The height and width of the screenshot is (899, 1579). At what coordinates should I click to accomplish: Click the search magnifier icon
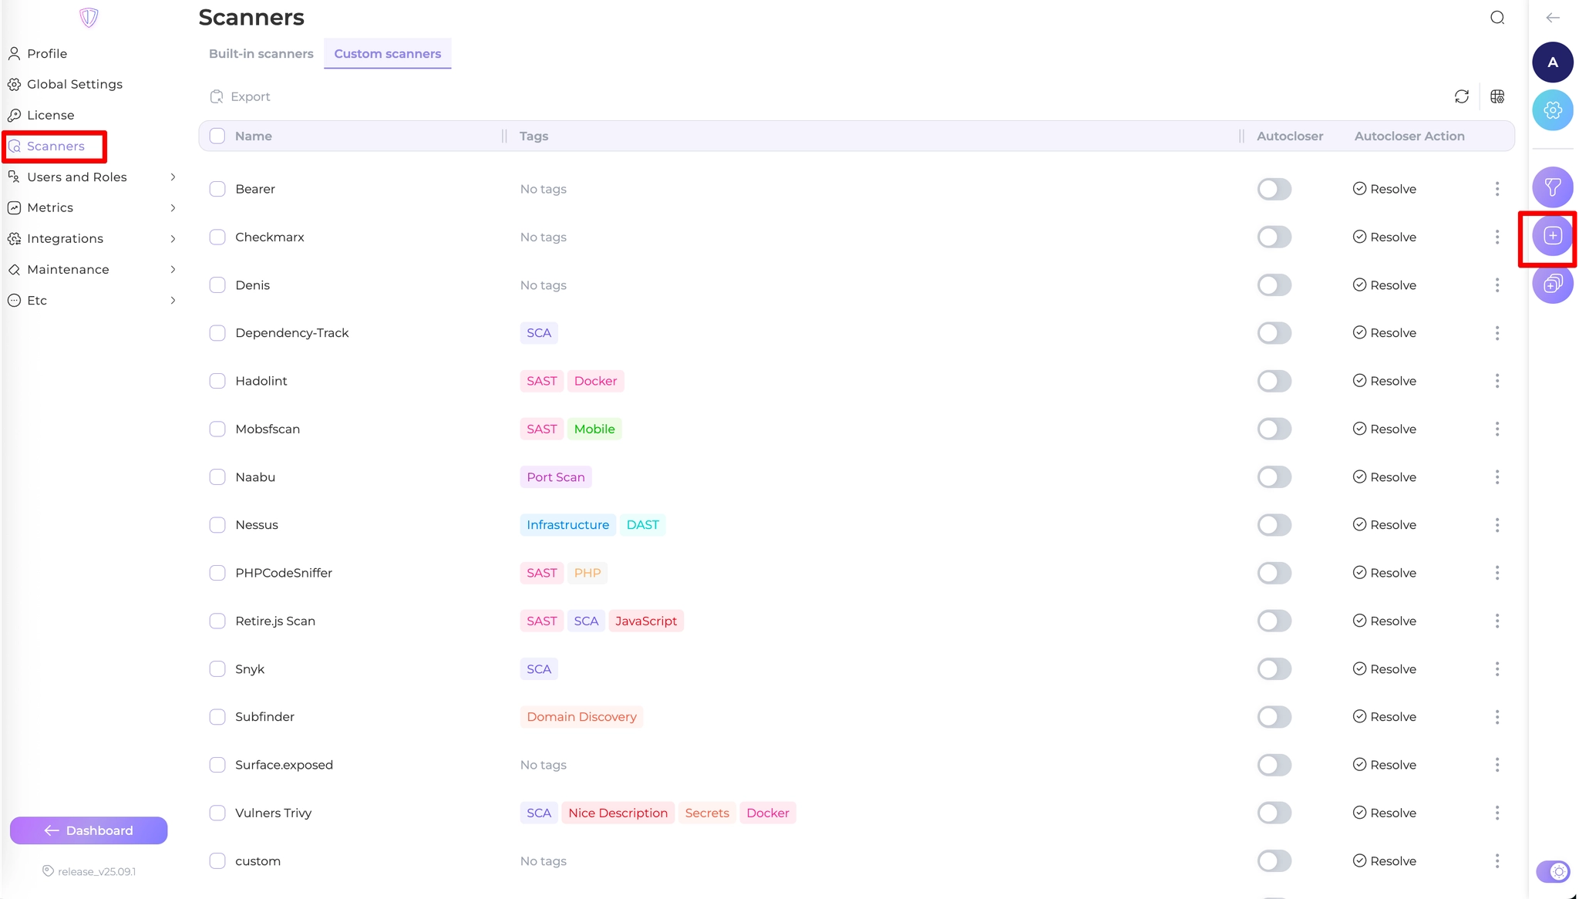[x=1497, y=18]
